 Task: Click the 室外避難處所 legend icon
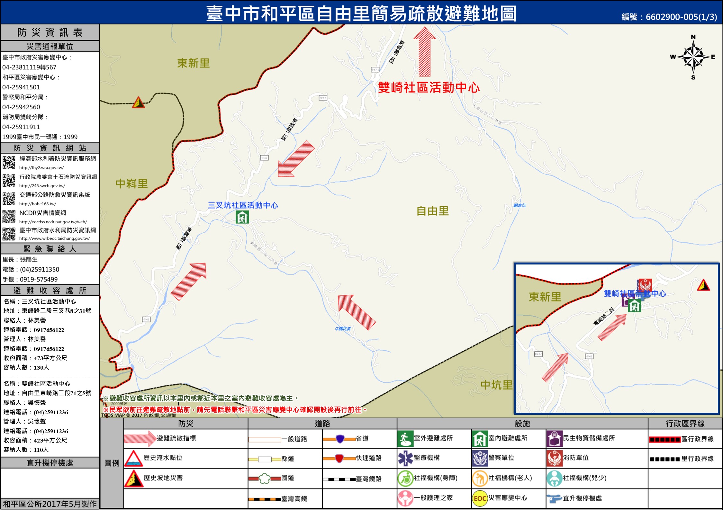coord(405,439)
